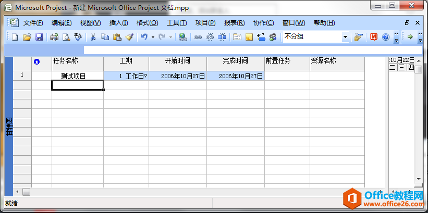The image size is (428, 213).
Task: Click the document icon left of 文件 menu
Action: click(15, 22)
